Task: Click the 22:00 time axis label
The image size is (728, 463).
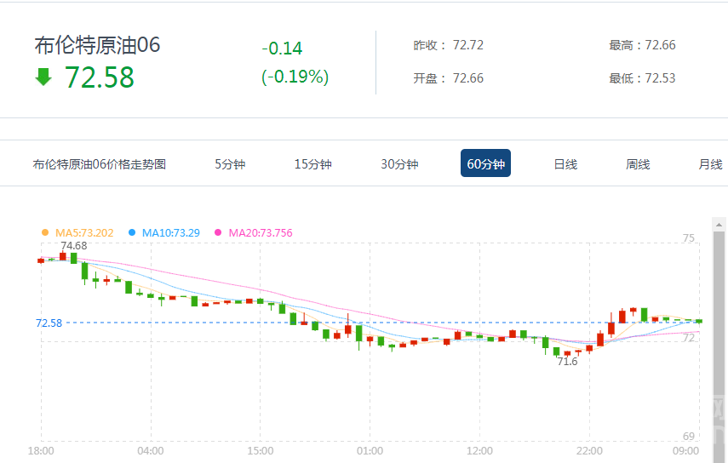Action: 589,451
